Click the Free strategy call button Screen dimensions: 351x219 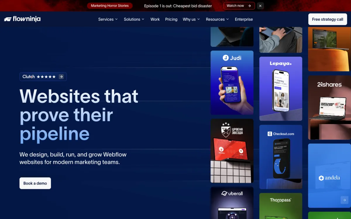[x=328, y=19]
